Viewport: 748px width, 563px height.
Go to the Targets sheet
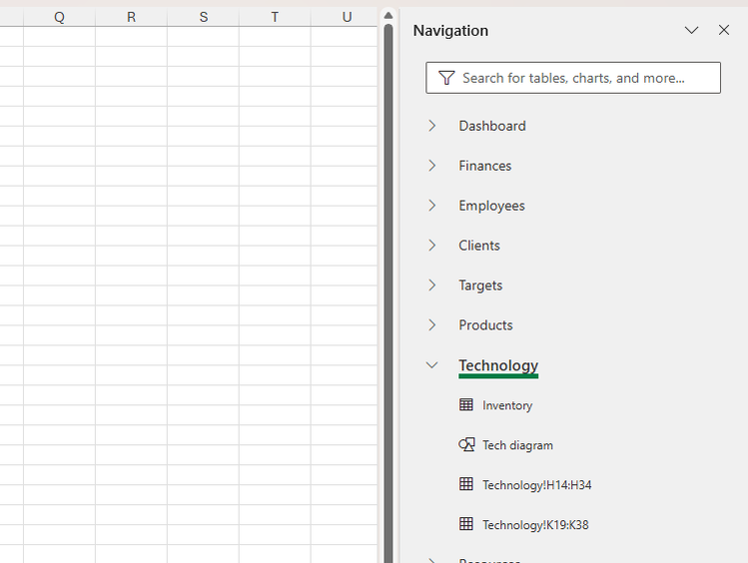pos(480,285)
